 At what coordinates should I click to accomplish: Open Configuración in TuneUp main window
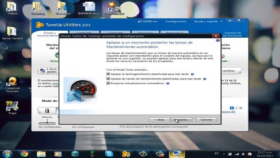(176, 22)
